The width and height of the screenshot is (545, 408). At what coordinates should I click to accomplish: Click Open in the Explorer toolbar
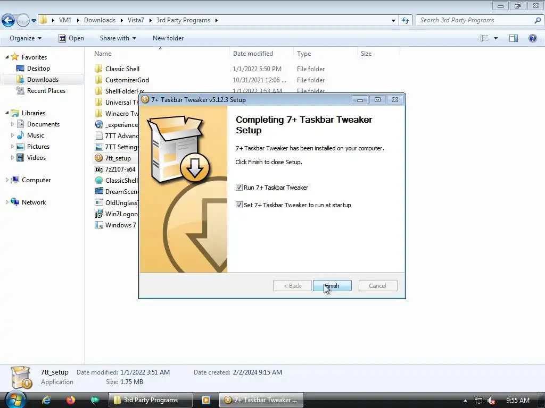click(71, 38)
